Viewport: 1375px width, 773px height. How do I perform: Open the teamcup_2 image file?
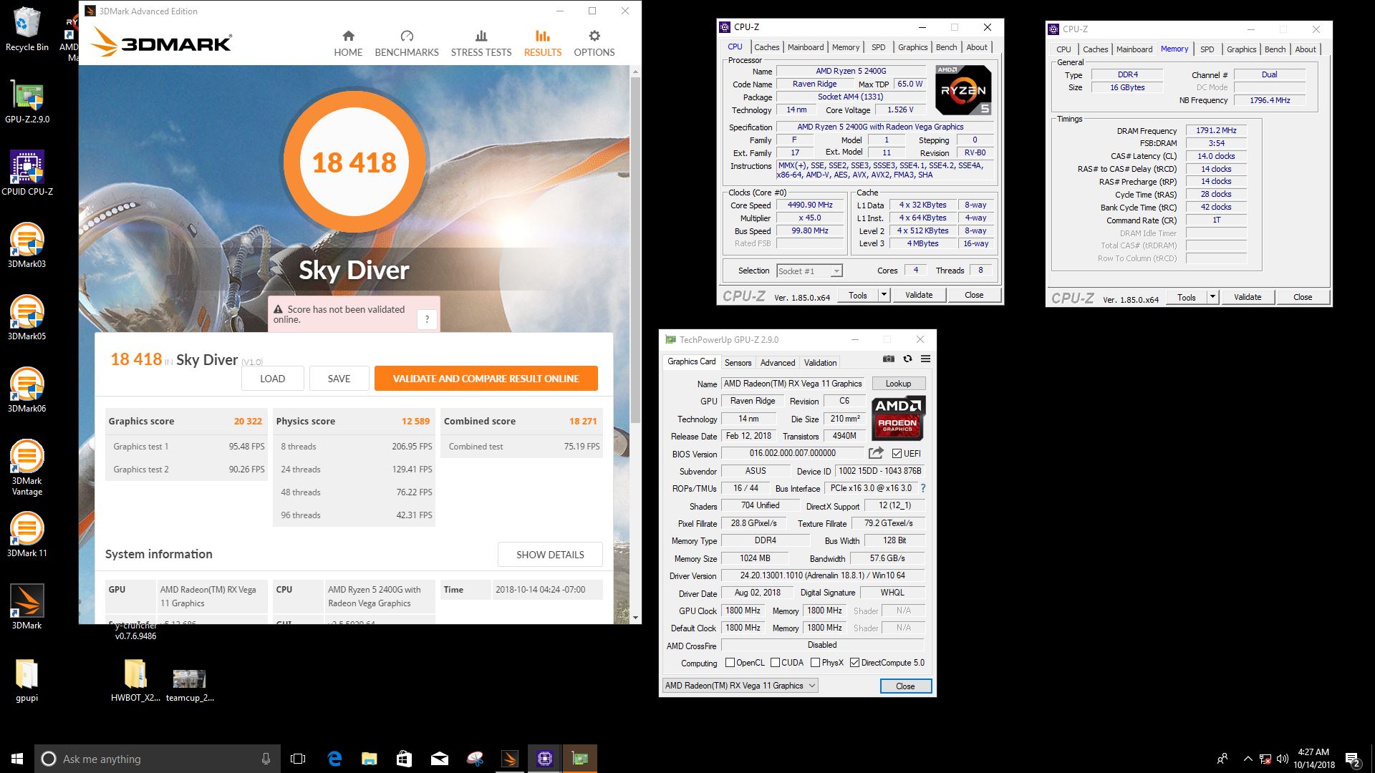point(190,685)
